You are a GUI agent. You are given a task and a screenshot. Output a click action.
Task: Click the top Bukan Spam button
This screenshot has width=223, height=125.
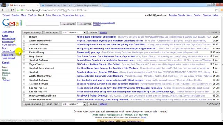pos(52,32)
